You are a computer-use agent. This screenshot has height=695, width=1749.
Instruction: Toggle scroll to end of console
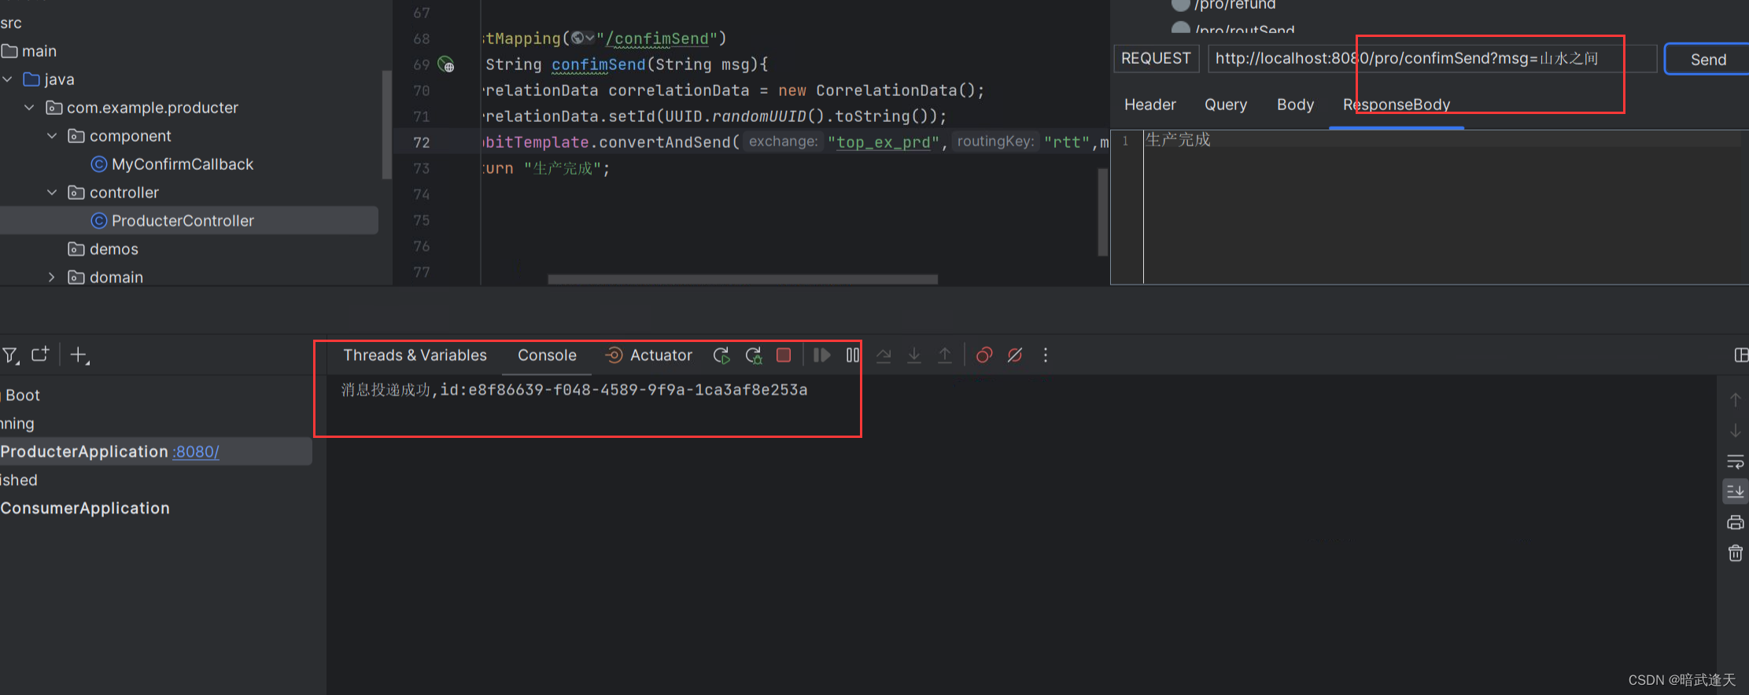pos(1735,492)
